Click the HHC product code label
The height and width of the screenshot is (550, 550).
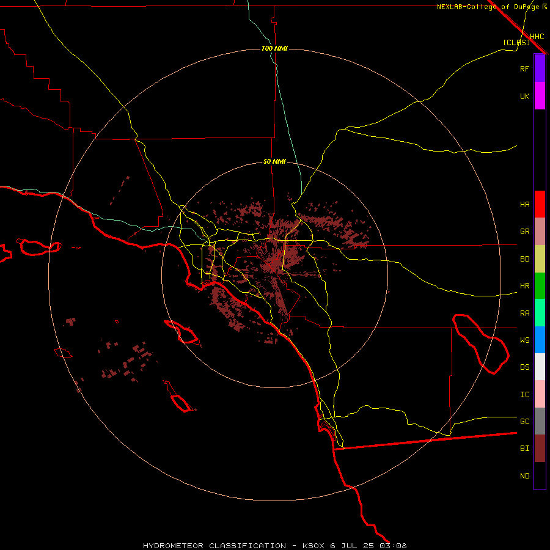tap(537, 37)
